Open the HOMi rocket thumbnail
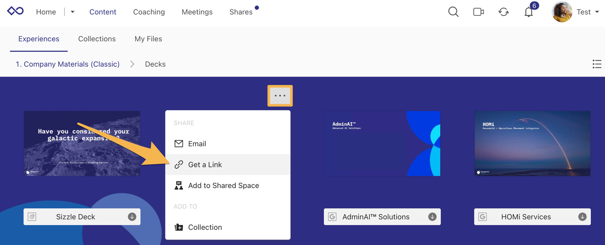 point(532,143)
